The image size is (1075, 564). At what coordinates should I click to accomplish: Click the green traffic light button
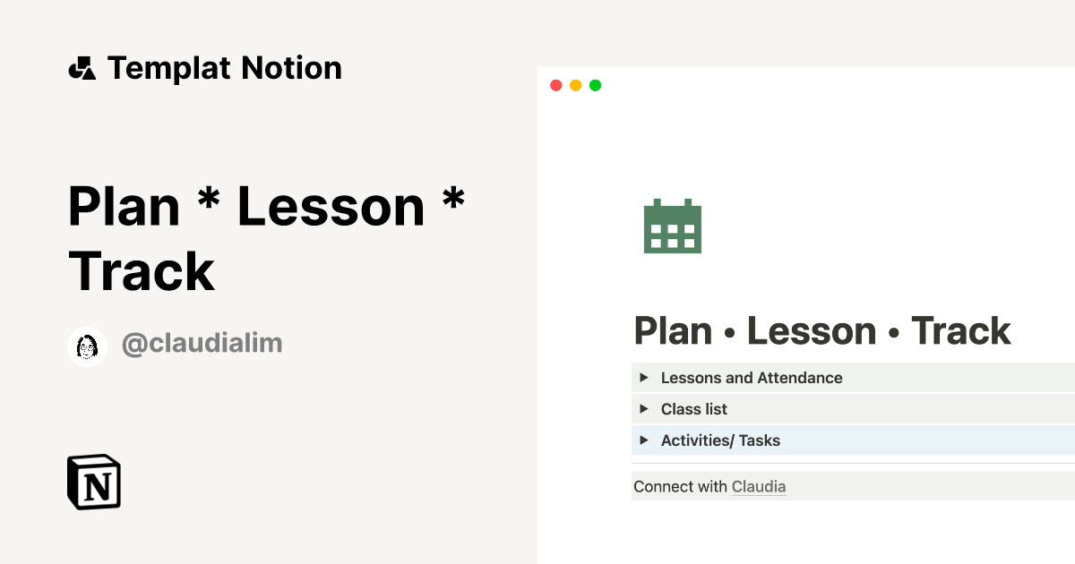click(595, 84)
